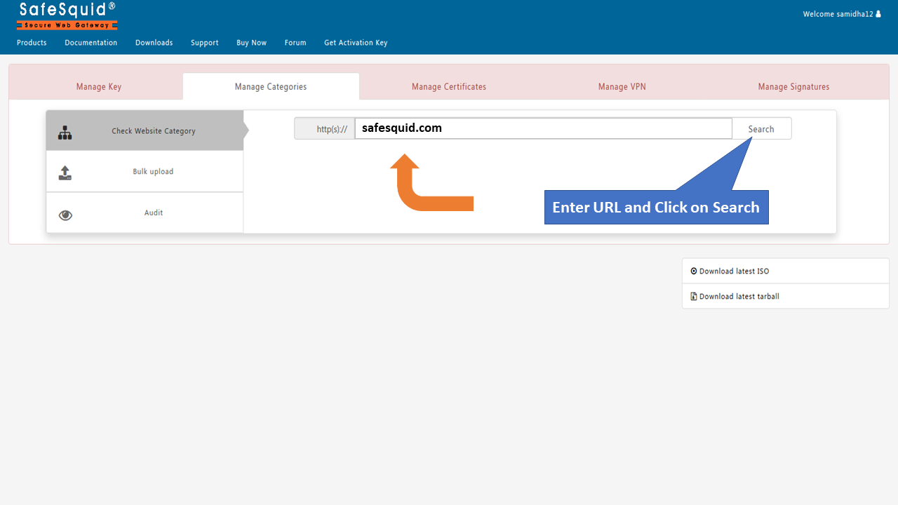Click the archive icon for Download latest tarball

694,296
